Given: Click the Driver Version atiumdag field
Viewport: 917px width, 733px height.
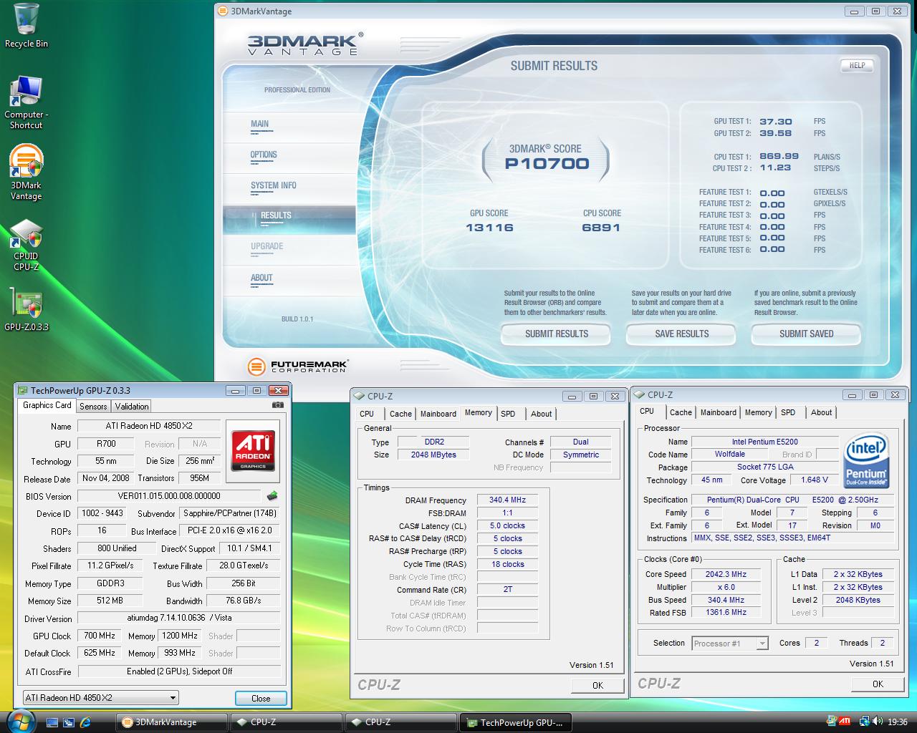Looking at the screenshot, I should click(x=179, y=618).
